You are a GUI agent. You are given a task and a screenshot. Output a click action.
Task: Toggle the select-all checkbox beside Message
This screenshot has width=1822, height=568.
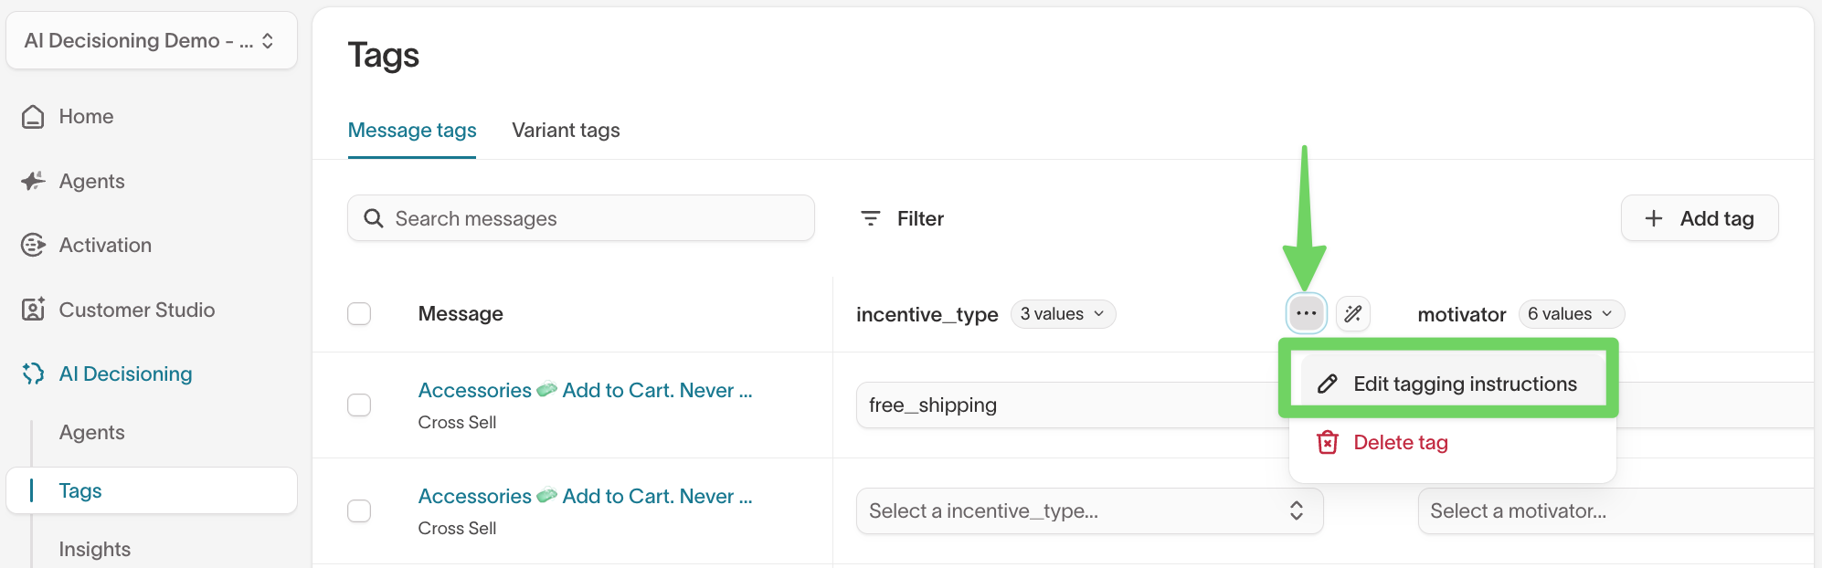359,313
